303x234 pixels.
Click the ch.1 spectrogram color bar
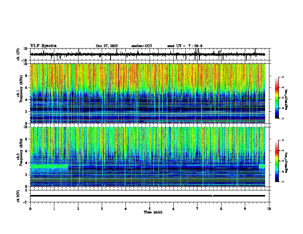pos(277,98)
